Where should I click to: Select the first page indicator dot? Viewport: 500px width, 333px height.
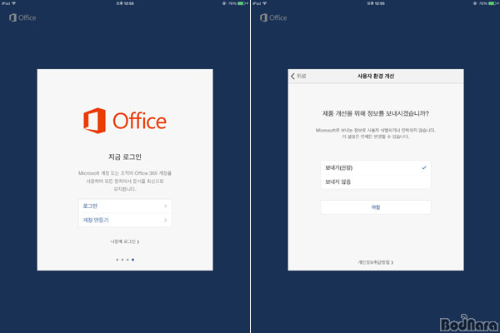pos(117,260)
